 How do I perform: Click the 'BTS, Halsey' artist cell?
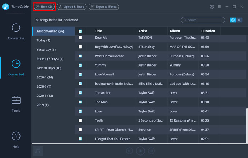[146, 47]
